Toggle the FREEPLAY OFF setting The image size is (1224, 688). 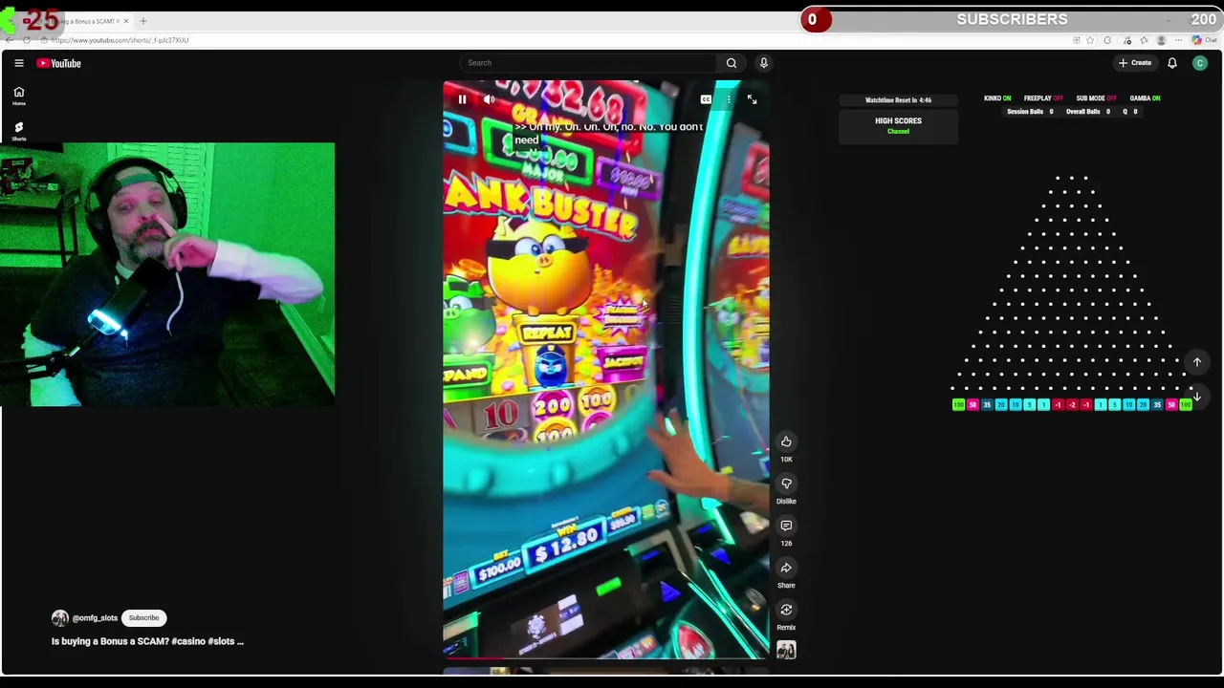click(1043, 98)
